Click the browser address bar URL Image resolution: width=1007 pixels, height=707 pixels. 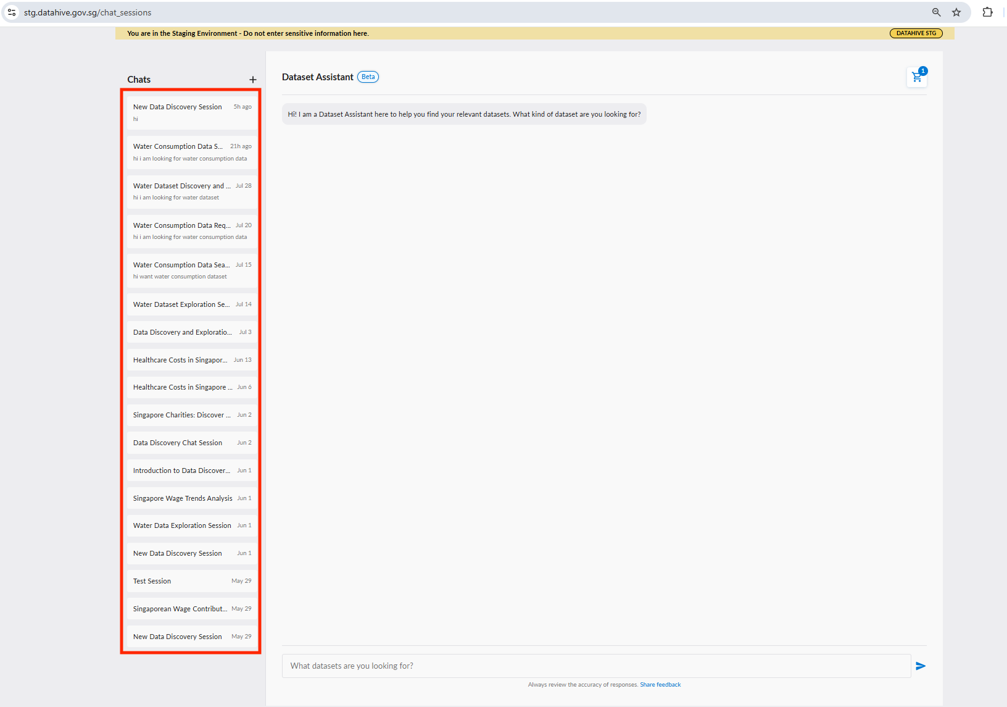click(x=88, y=12)
